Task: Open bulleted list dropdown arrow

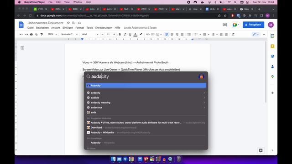Action: pyautogui.click(x=209, y=35)
